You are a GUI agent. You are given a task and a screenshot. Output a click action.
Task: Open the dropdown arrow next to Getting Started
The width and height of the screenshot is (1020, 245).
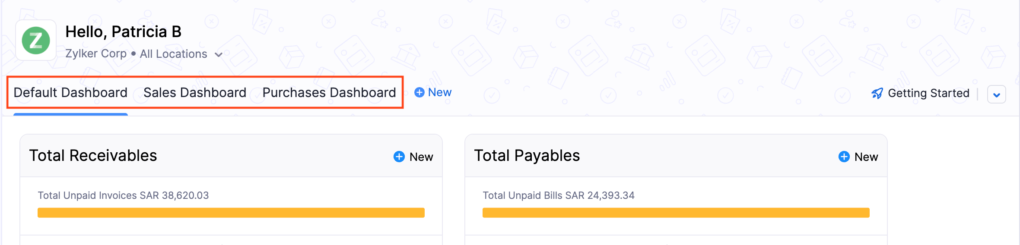[996, 95]
